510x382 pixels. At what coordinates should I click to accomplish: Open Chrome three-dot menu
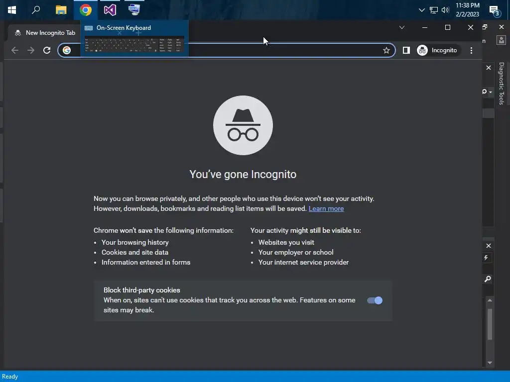[x=471, y=50]
